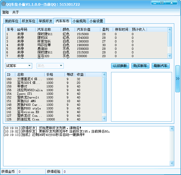Viewport: 181px width, 175px height.
Task: Click the 等级 column header
Action: point(70,75)
